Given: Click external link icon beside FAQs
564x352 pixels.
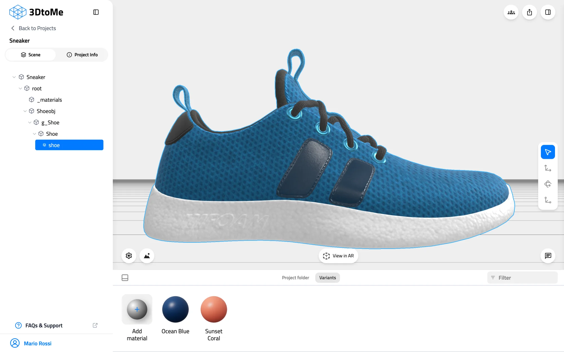Looking at the screenshot, I should point(95,326).
